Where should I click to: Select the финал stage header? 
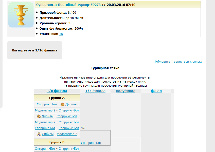(156, 91)
